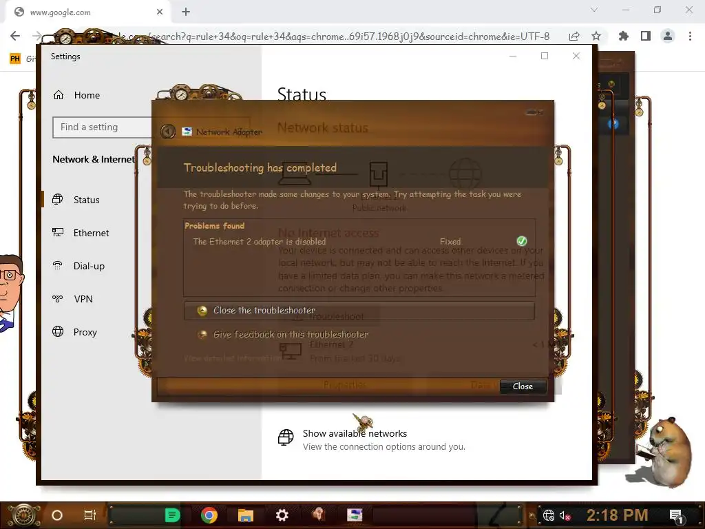Image resolution: width=705 pixels, height=529 pixels.
Task: Click the Show available networks globe icon
Action: [x=286, y=437]
